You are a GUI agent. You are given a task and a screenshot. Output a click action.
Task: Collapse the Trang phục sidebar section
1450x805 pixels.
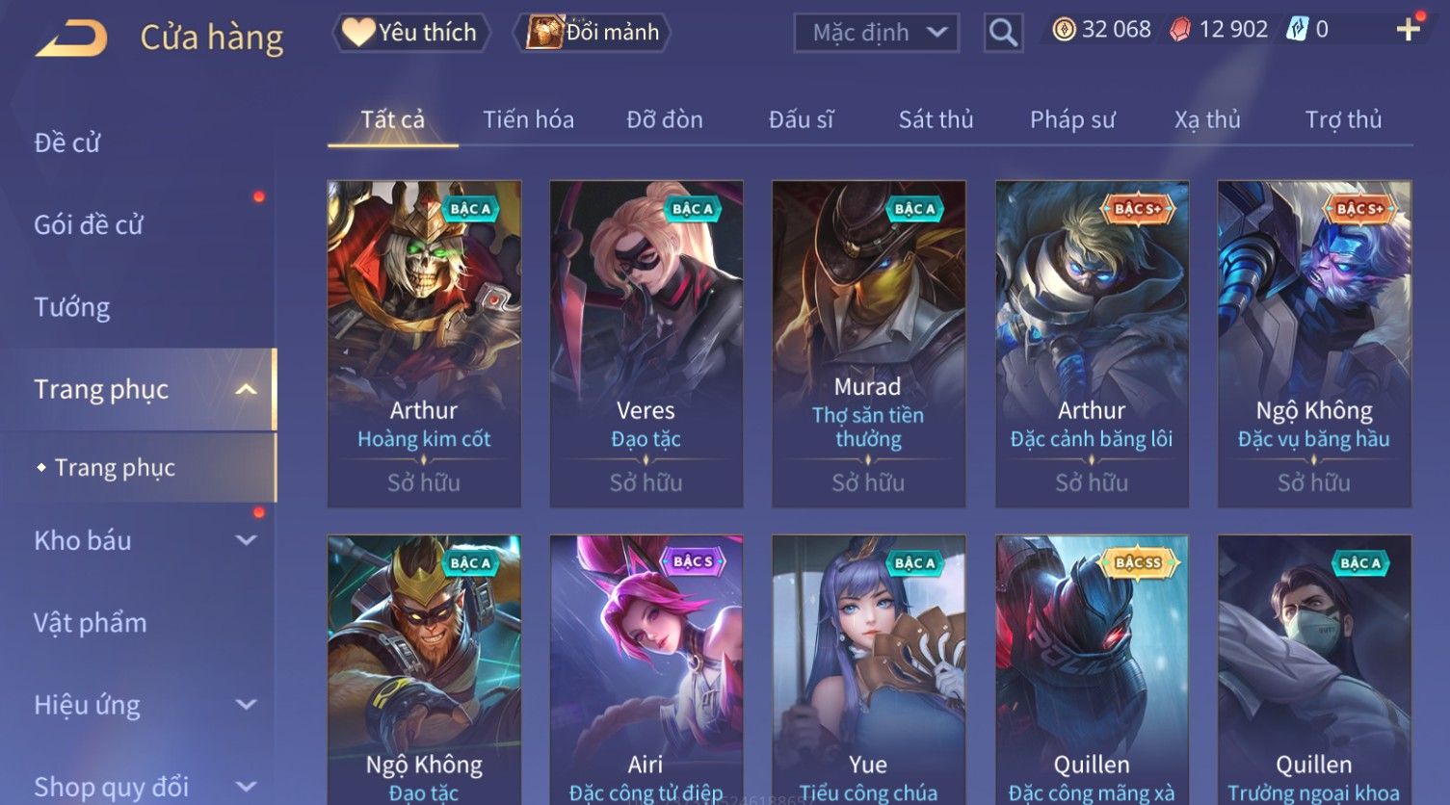(246, 389)
